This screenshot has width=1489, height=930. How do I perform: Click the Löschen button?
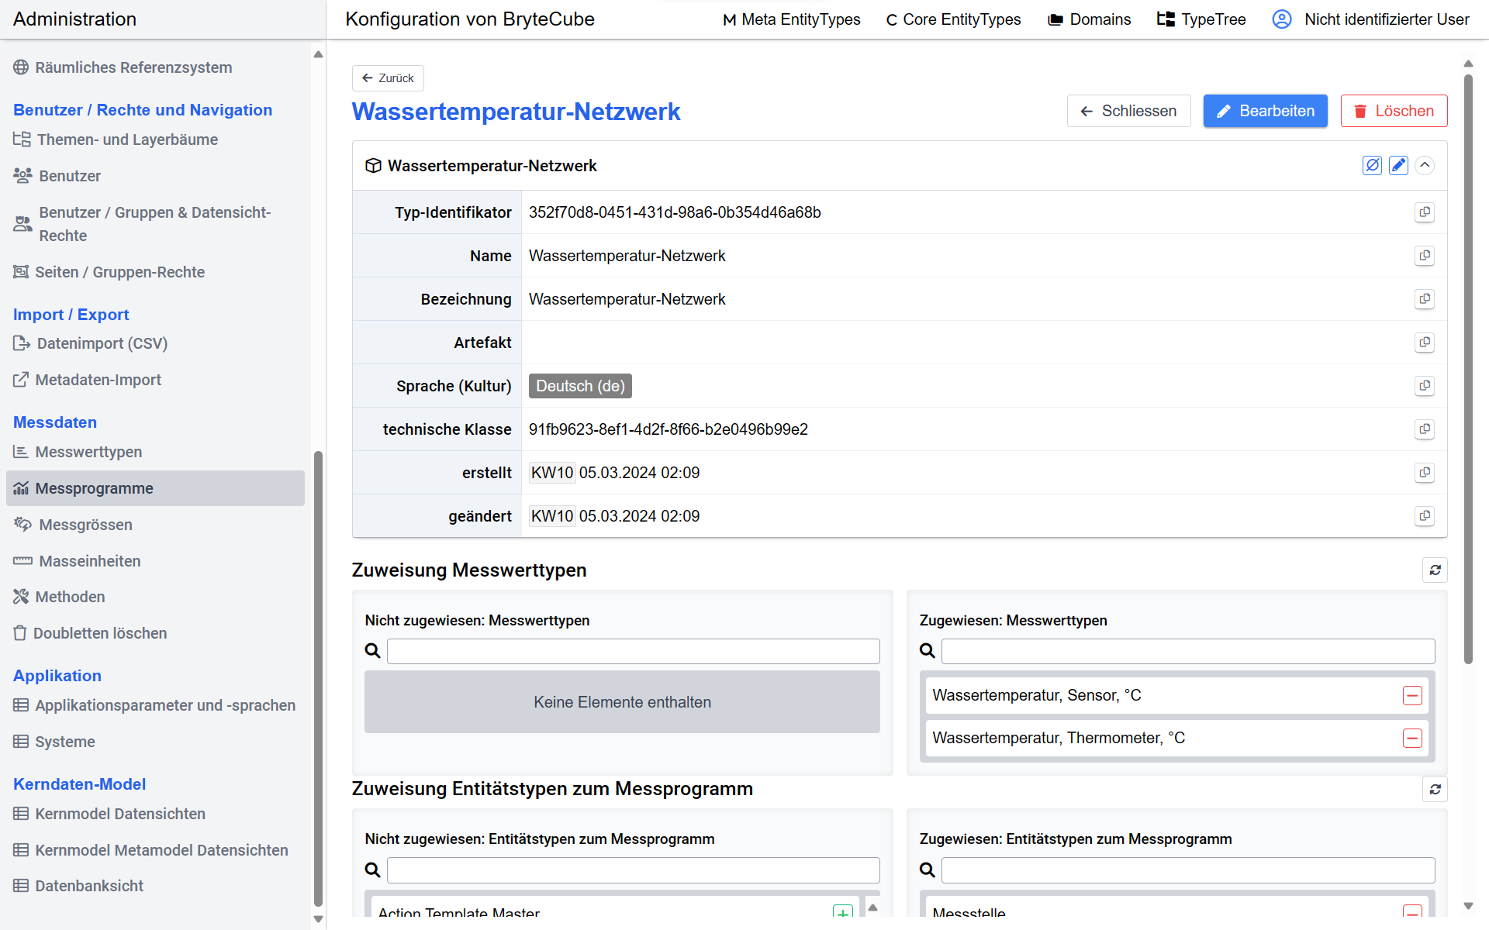click(1394, 111)
